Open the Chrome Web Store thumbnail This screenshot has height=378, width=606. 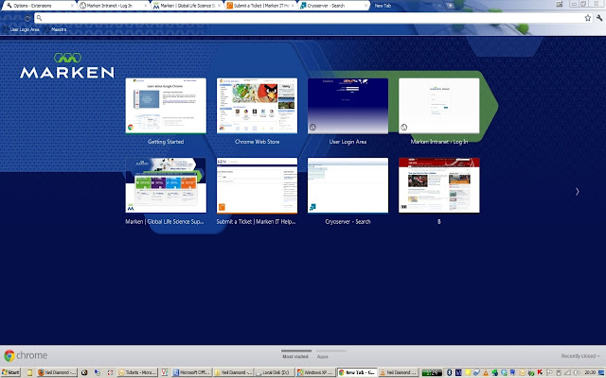click(x=257, y=106)
